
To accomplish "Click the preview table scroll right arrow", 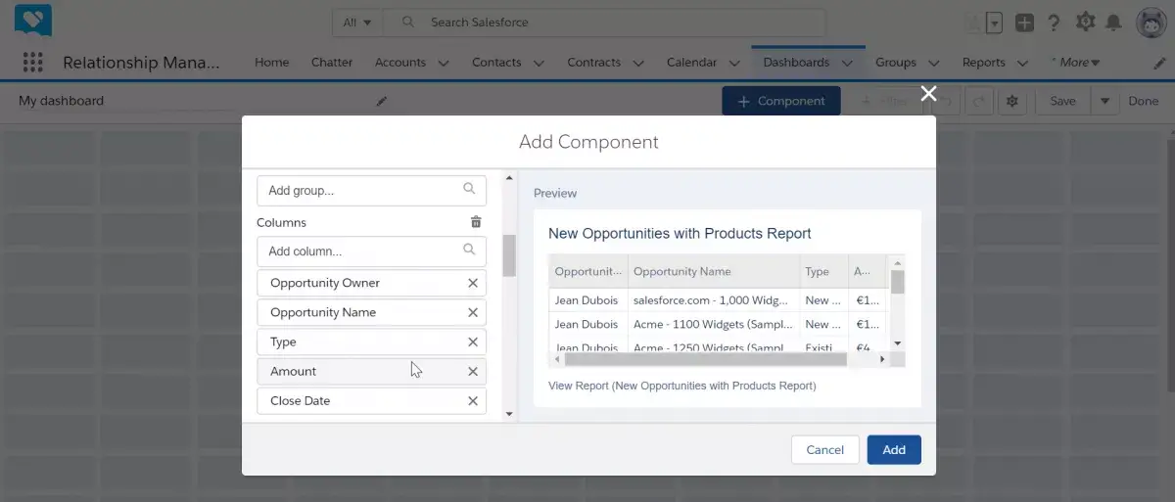I will pyautogui.click(x=881, y=359).
